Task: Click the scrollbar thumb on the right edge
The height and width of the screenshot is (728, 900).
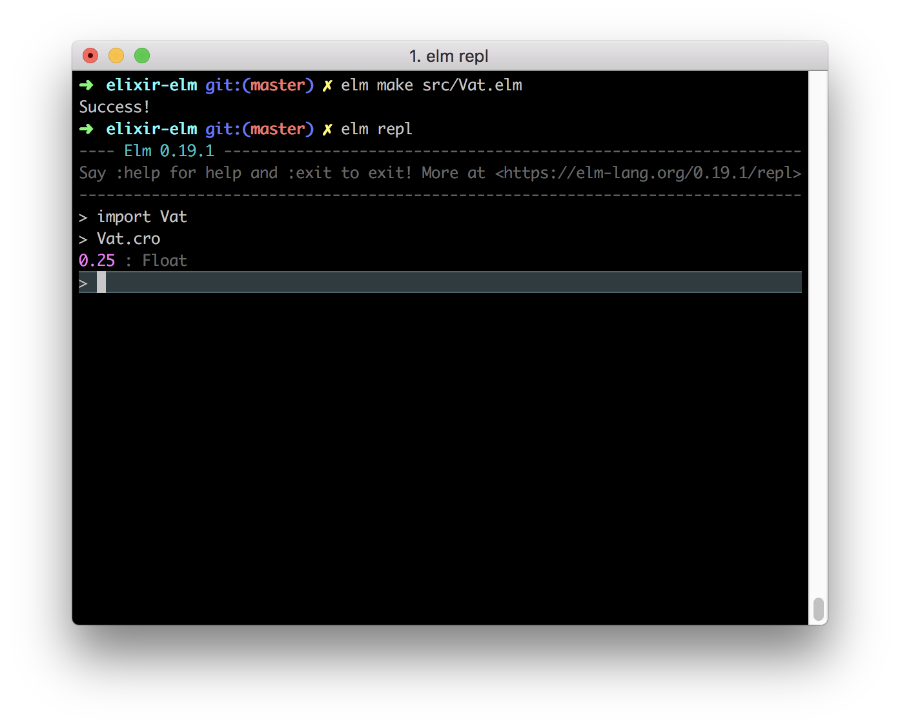Action: click(818, 609)
